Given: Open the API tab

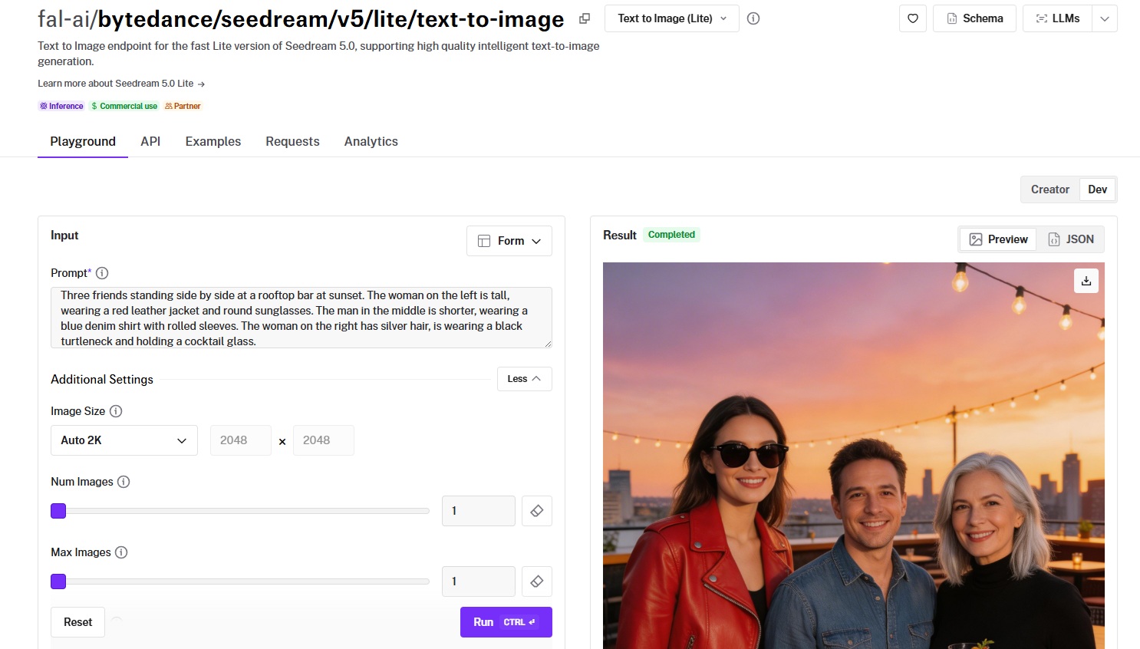Looking at the screenshot, I should coord(150,141).
